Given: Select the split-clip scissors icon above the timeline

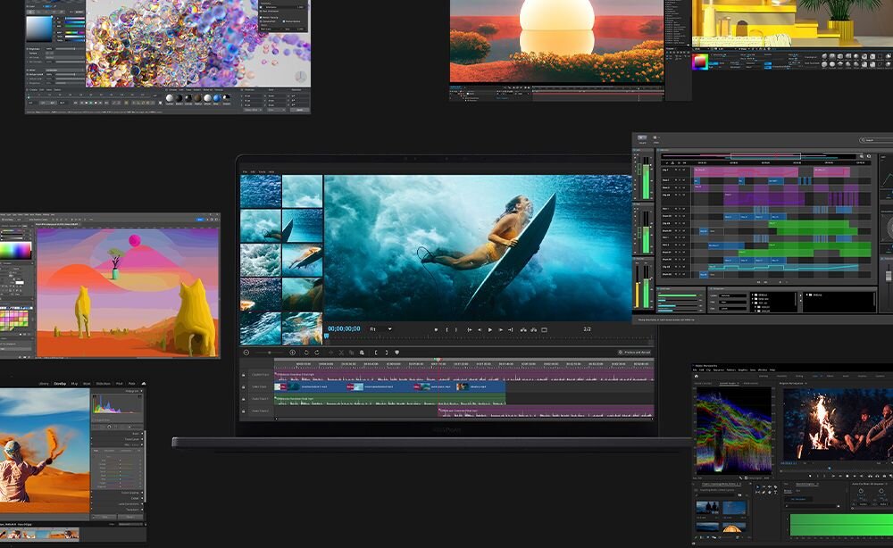Looking at the screenshot, I should click(341, 351).
